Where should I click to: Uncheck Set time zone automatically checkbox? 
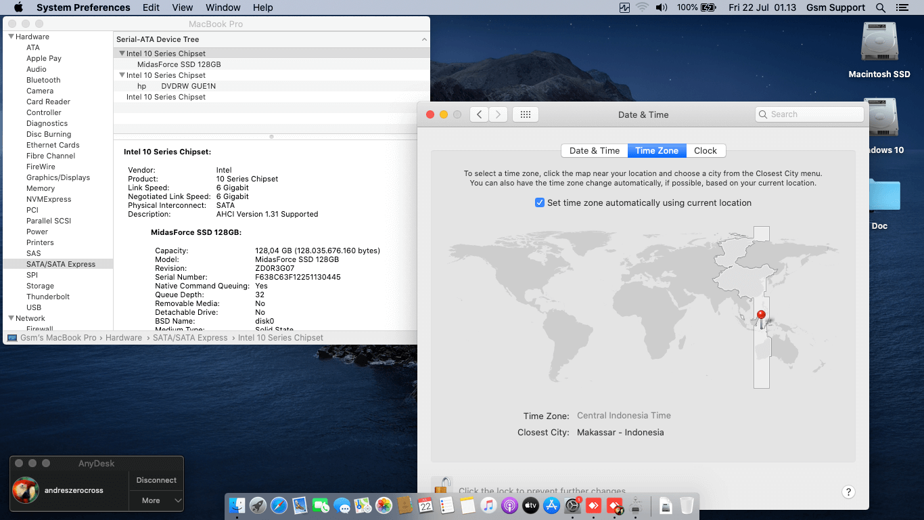540,202
